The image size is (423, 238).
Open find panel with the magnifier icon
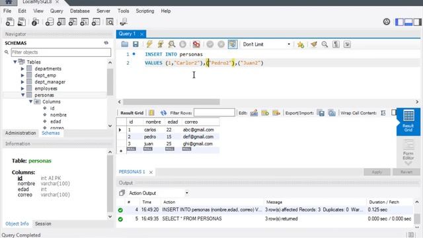pos(325,44)
